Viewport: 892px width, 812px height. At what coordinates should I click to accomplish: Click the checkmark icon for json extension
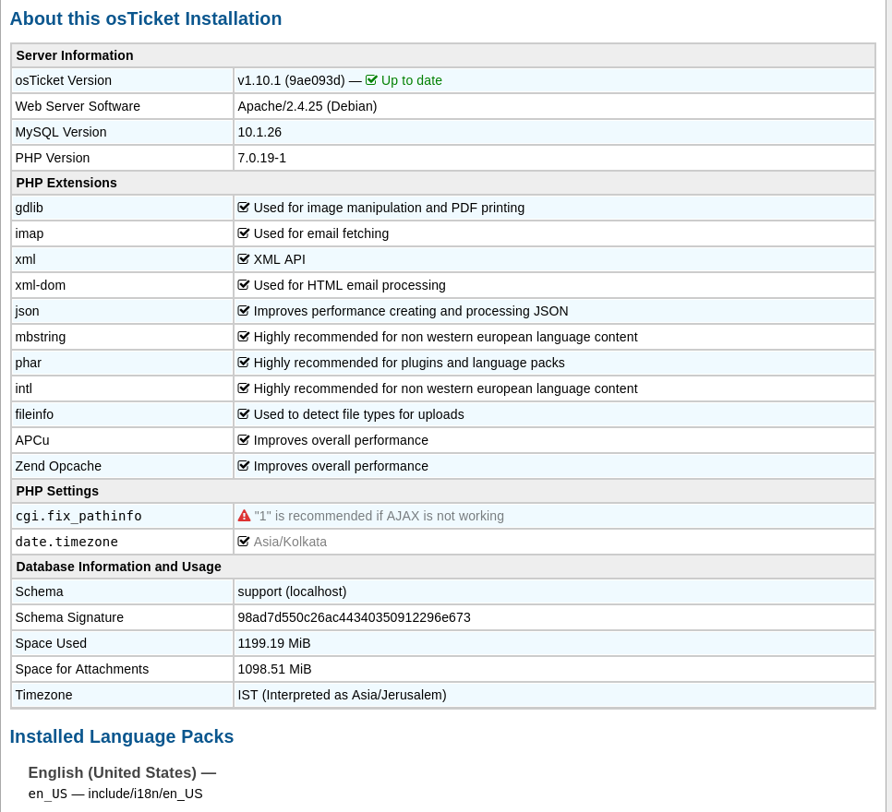coord(243,310)
